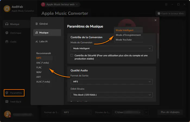Close the Paramètres de Musique dialog
This screenshot has height=122, width=190.
[156, 20]
